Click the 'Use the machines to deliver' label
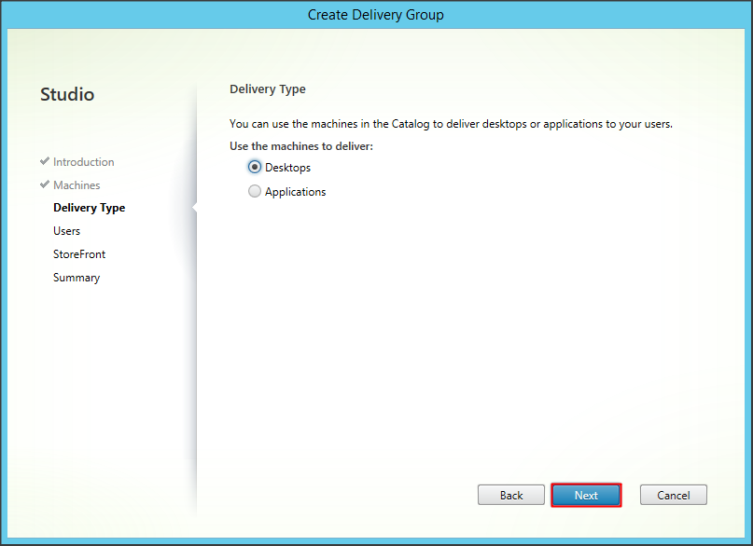This screenshot has width=753, height=546. point(301,146)
